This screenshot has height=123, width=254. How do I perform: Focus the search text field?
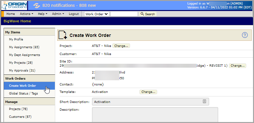pos(124,14)
